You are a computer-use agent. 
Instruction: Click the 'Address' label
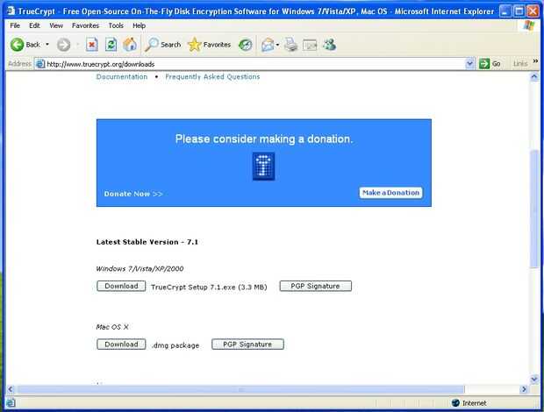click(20, 64)
